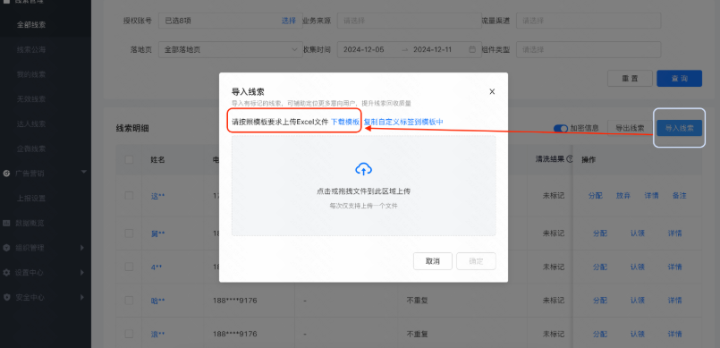The height and width of the screenshot is (348, 720).
Task: Open 企微线索 in the sidebar
Action: point(31,149)
